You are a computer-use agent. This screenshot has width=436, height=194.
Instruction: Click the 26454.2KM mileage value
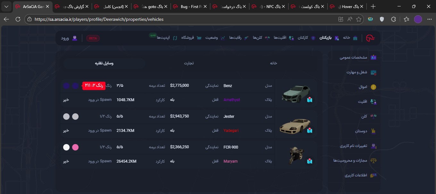pyautogui.click(x=127, y=161)
